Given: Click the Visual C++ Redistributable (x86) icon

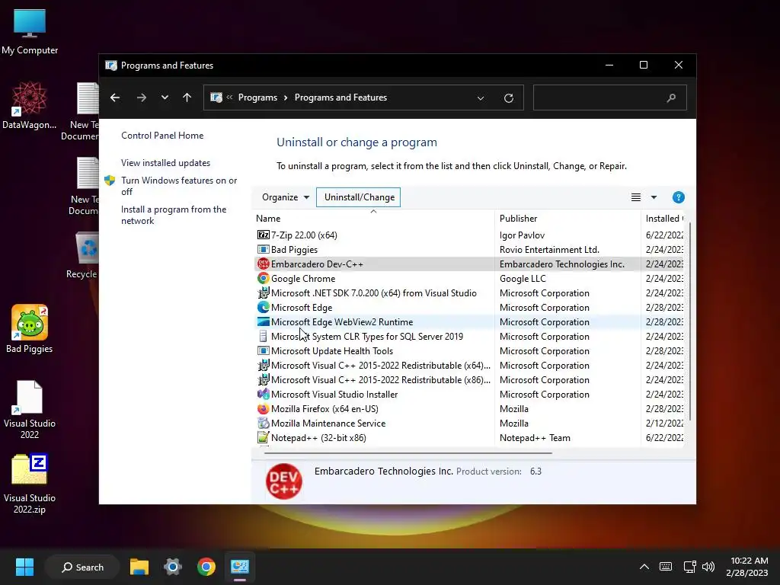Looking at the screenshot, I should [263, 379].
